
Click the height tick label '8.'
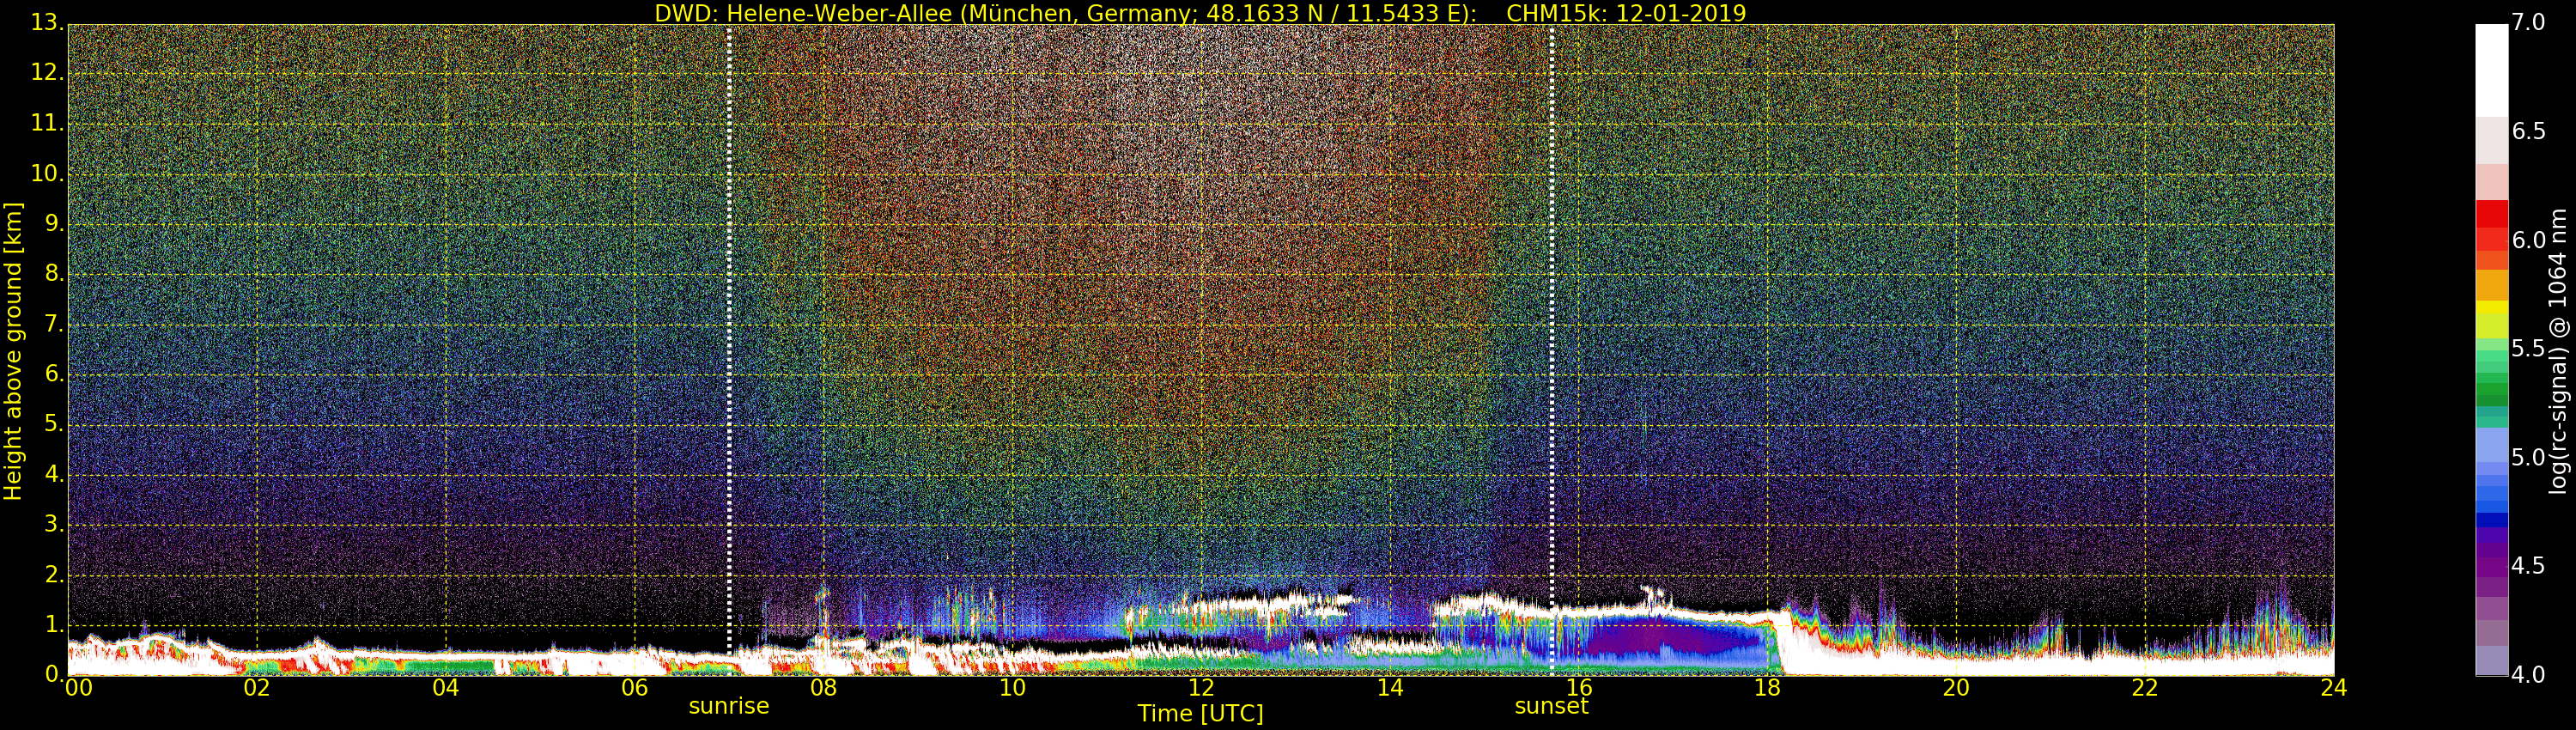(54, 274)
